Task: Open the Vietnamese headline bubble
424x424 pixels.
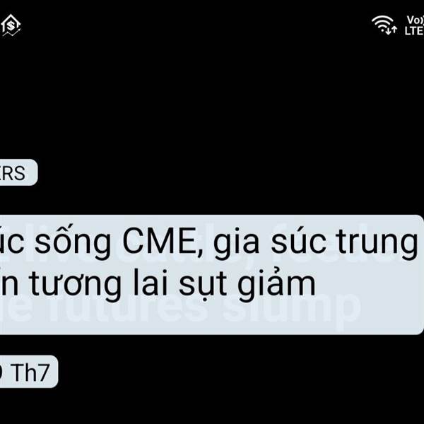Action: [x=211, y=274]
